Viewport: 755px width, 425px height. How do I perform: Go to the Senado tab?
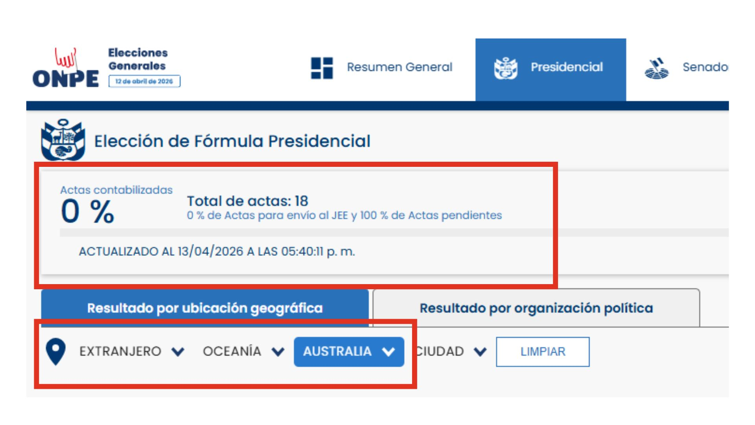[x=705, y=67]
